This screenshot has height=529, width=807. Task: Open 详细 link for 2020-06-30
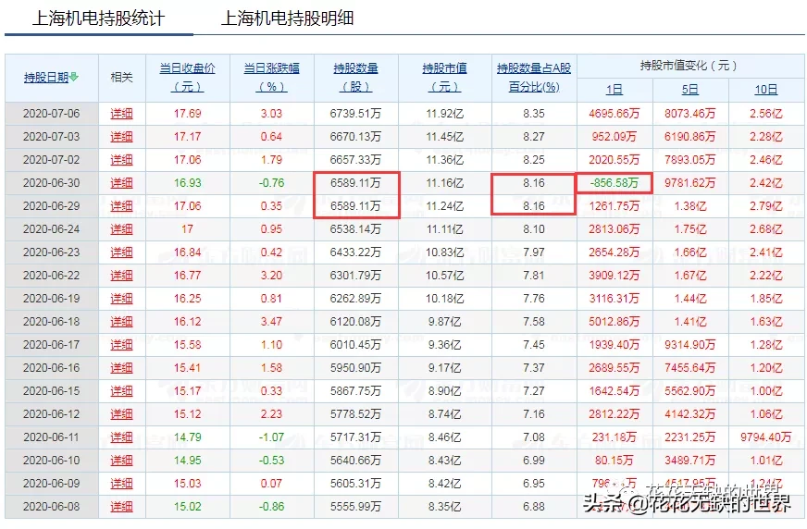point(121,183)
